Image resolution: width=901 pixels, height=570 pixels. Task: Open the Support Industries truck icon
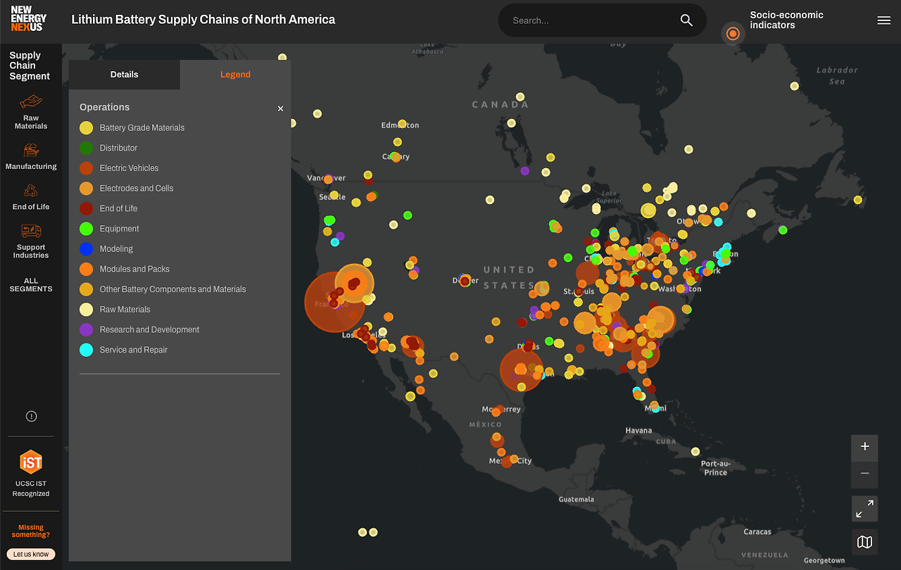[x=31, y=231]
